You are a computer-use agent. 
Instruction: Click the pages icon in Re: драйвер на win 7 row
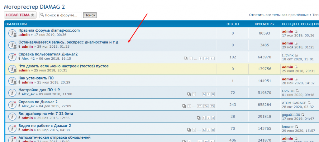[199, 118]
